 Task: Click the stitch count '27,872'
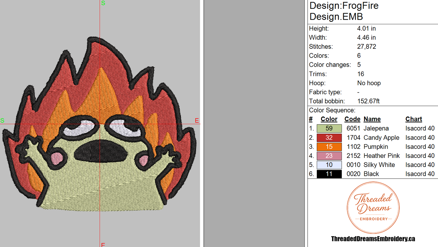click(367, 47)
